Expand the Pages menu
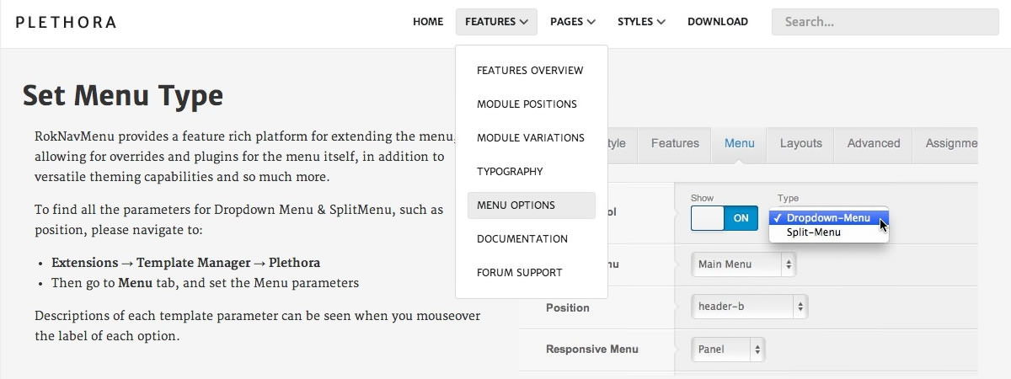The image size is (1011, 379). point(572,22)
